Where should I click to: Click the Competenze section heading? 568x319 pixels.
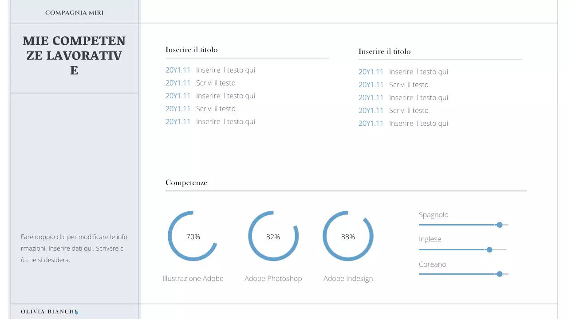coord(186,183)
